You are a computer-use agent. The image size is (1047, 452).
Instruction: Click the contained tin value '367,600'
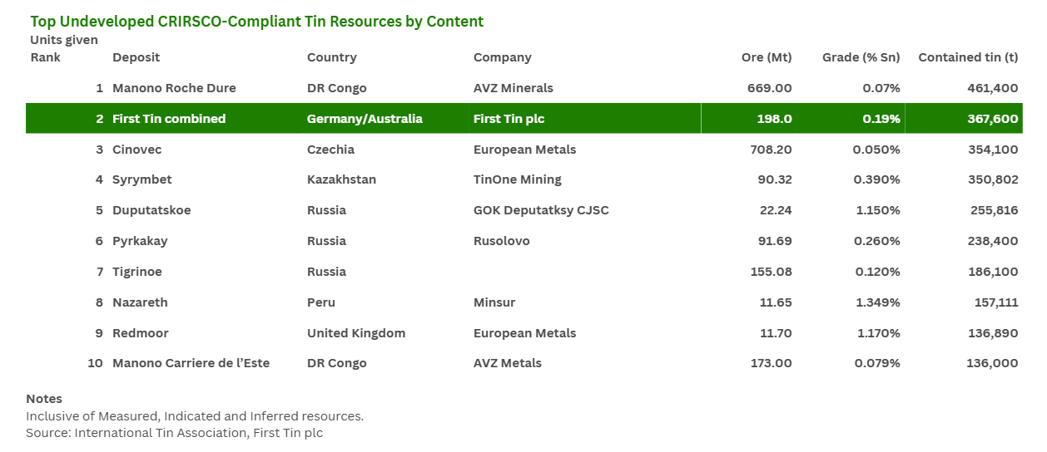[x=994, y=119]
